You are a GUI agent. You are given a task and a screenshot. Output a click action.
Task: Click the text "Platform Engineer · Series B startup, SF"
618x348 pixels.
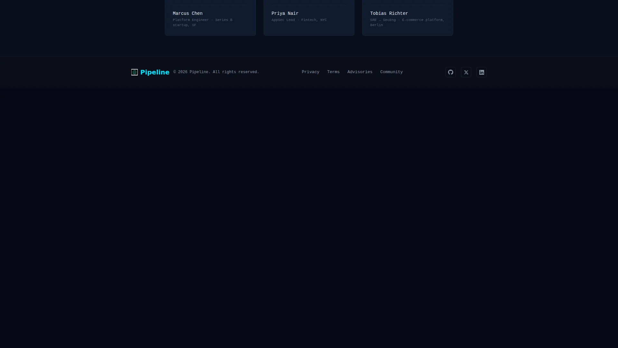point(202,23)
